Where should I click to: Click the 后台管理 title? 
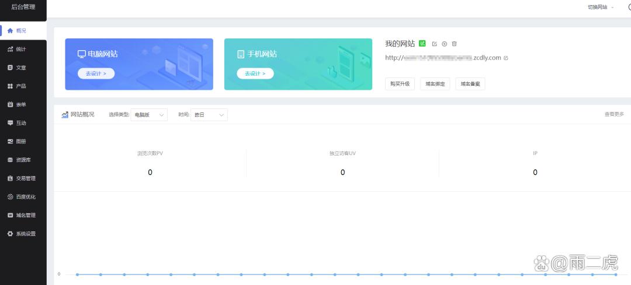pyautogui.click(x=23, y=7)
